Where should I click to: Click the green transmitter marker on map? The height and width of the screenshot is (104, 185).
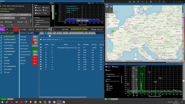(113, 32)
